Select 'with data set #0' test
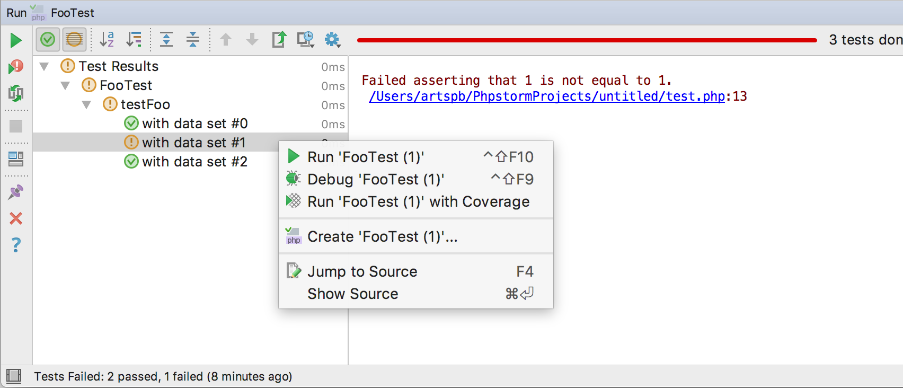The image size is (903, 388). point(194,124)
